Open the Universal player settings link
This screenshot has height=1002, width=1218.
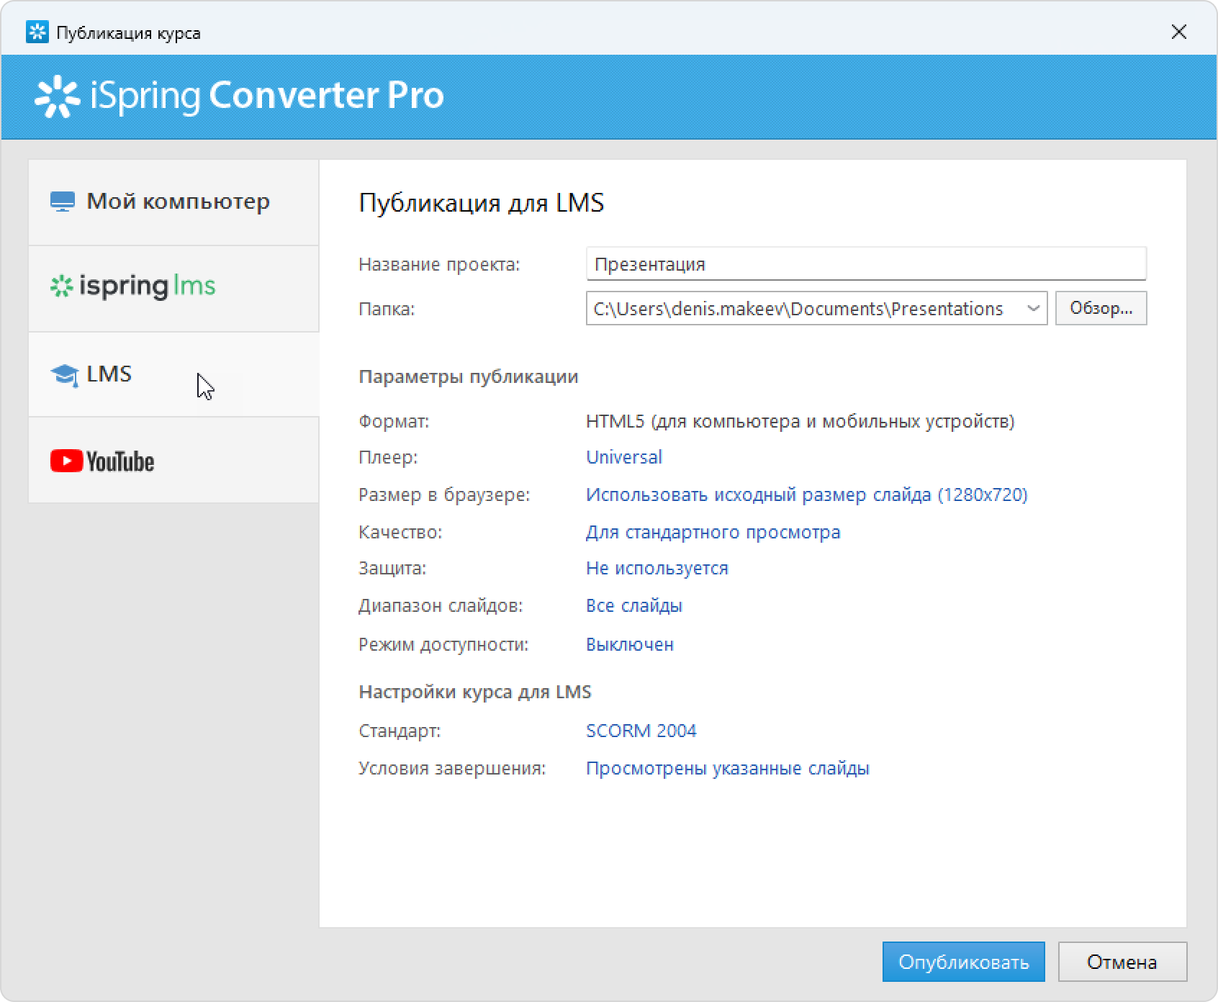[624, 457]
